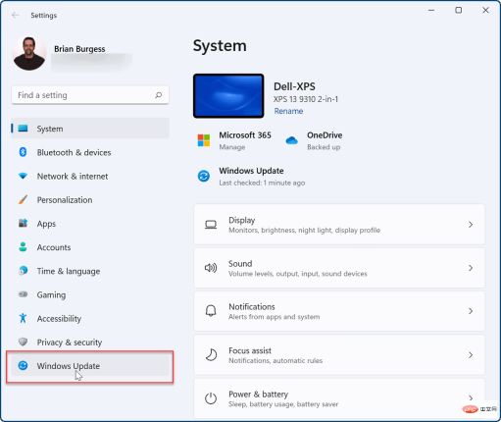This screenshot has height=422, width=501.
Task: Click the Dell-XPS desktop wallpaper thumbnail
Action: (x=228, y=96)
